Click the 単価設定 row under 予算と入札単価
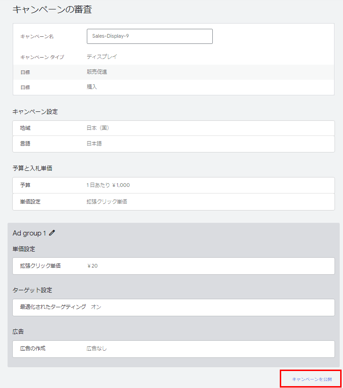 173,202
